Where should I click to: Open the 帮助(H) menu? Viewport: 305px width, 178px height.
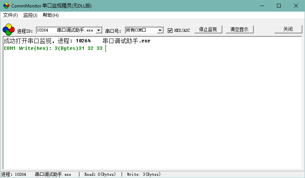coord(51,15)
